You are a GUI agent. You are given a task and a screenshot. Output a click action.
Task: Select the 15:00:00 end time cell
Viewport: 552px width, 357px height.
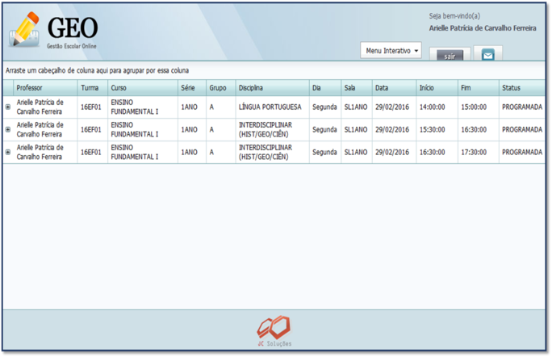tap(479, 107)
